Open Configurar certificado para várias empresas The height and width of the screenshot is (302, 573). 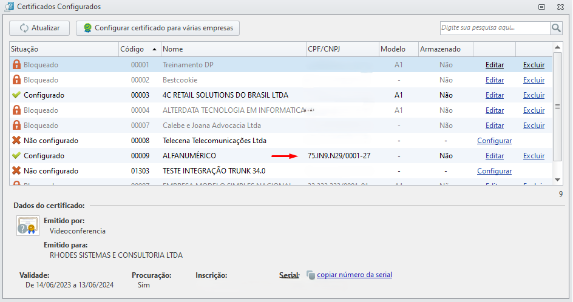pyautogui.click(x=158, y=28)
